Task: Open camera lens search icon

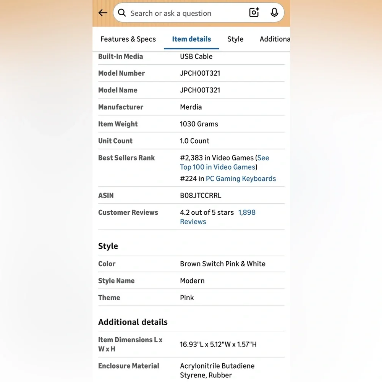Action: coord(254,13)
